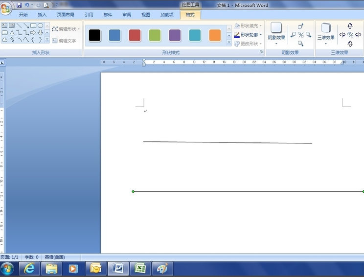Select the straight line shape tool

(19, 25)
